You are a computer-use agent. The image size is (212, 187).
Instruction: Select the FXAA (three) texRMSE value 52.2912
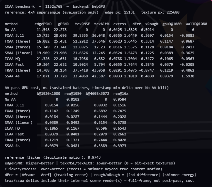(80, 41)
